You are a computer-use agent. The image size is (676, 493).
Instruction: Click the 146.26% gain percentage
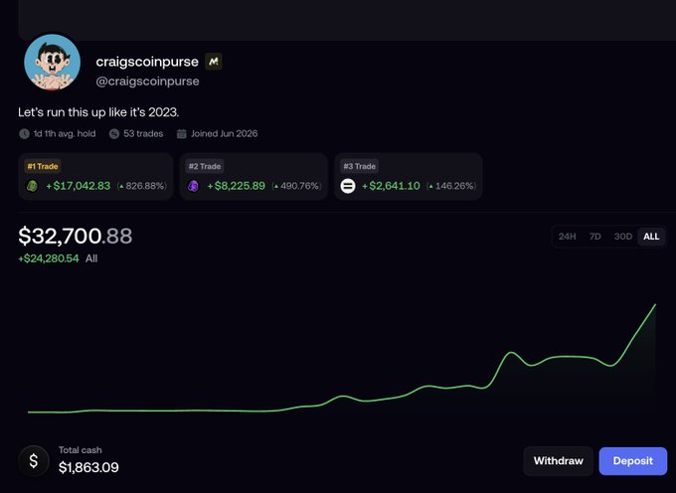[x=451, y=186]
